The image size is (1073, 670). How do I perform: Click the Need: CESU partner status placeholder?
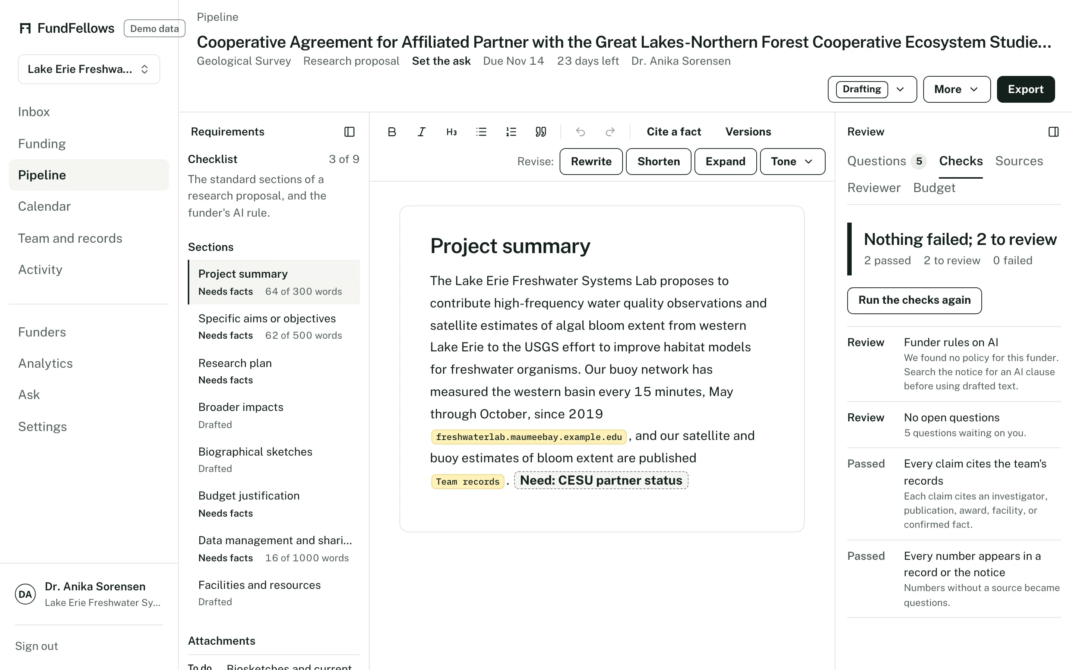tap(601, 480)
